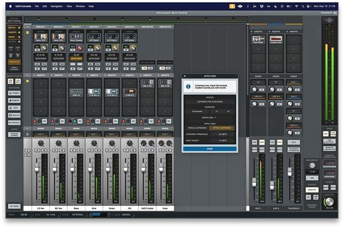The height and width of the screenshot is (227, 344).
Task: Open the Peak Target value dropdown
Action: point(222,140)
